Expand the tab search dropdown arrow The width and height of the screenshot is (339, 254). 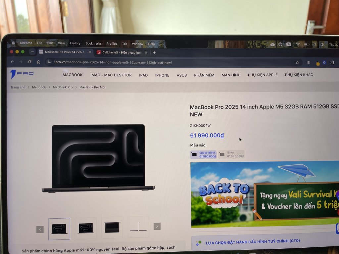click(x=32, y=52)
